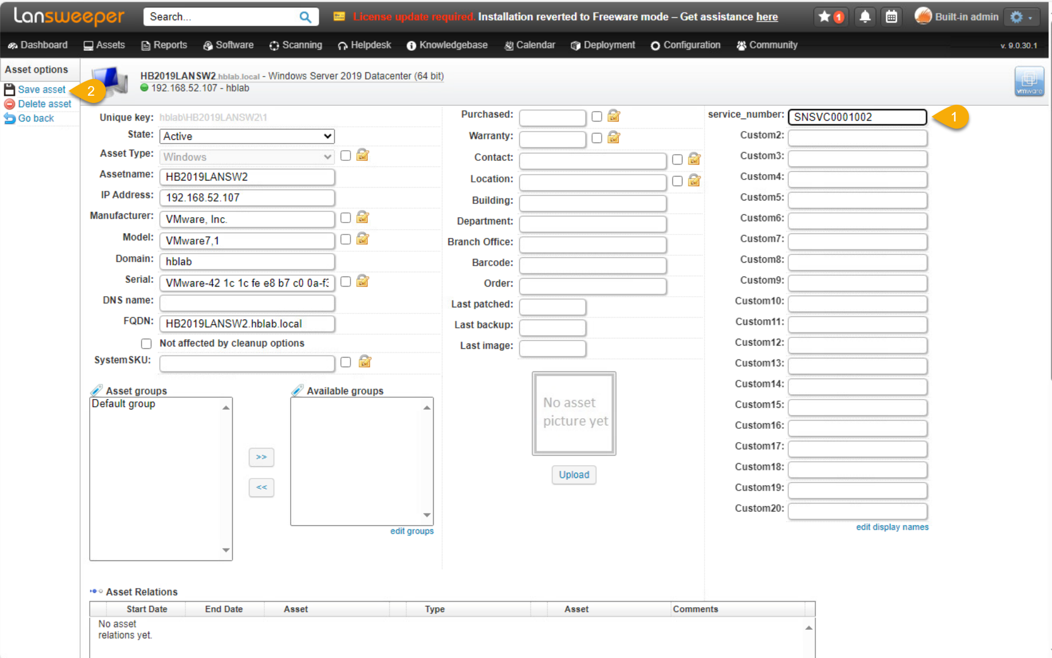Click the edit display names link
This screenshot has width=1052, height=658.
[892, 527]
